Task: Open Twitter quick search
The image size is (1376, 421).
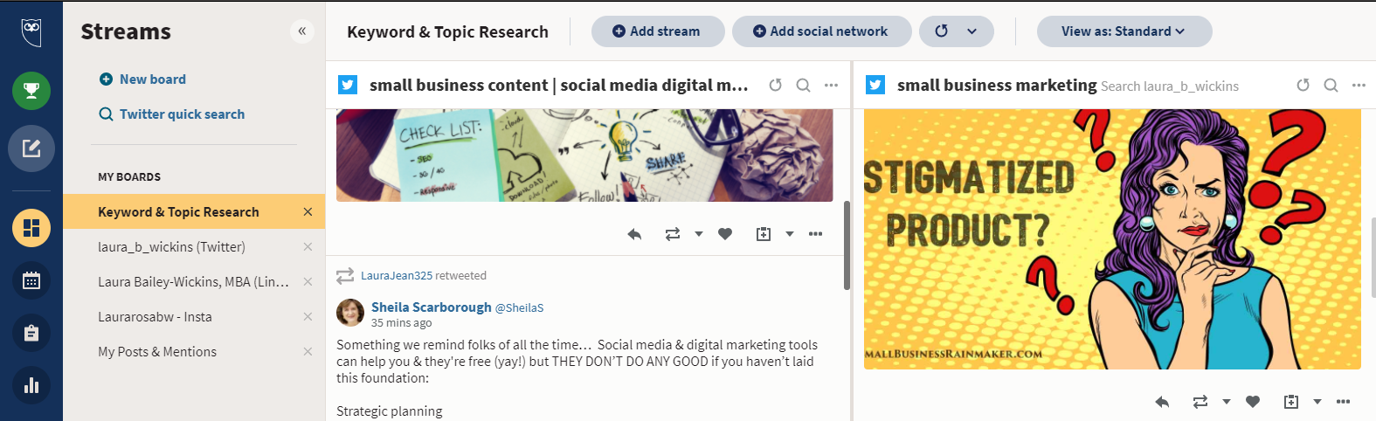Action: [172, 114]
